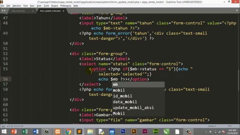Choose capitalized 'Mobil' autocomplete suggestion
240x135 pixels.
[x=138, y=113]
